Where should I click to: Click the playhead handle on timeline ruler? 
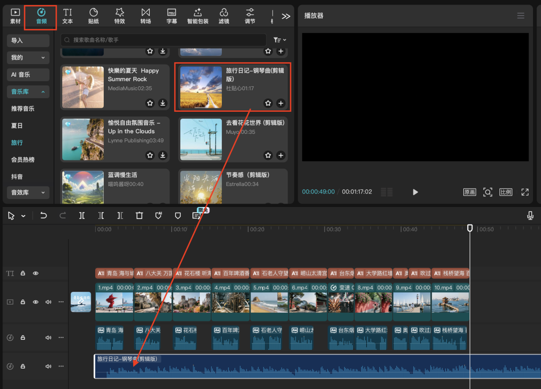point(470,228)
